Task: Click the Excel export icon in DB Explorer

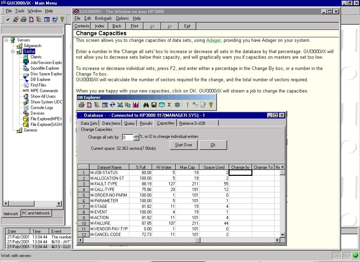Action: (120, 105)
